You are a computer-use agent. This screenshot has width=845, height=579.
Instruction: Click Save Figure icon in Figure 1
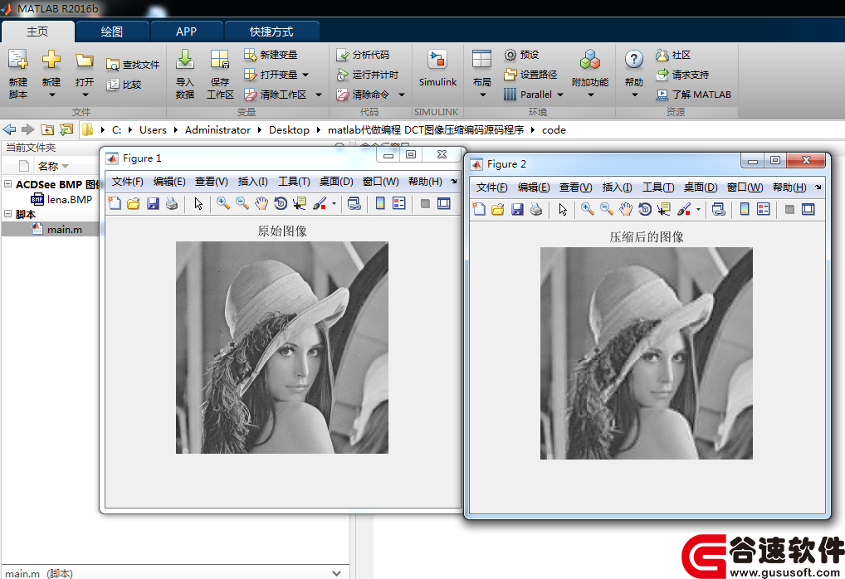[153, 203]
